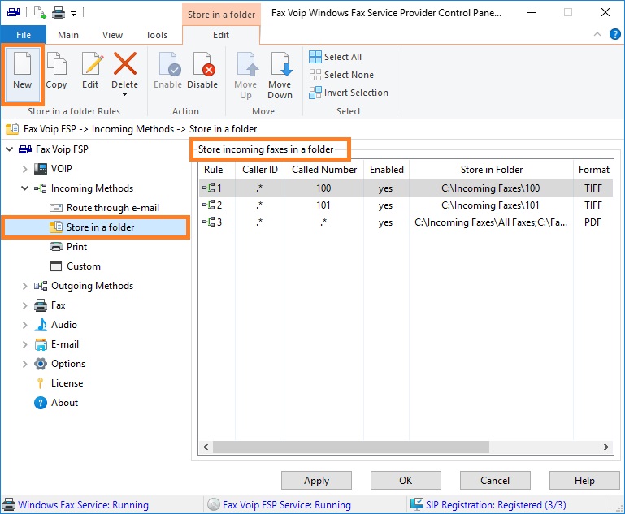Screen dimensions: 625x514
Task: Switch to the Tools ribbon tab
Action: (x=156, y=35)
